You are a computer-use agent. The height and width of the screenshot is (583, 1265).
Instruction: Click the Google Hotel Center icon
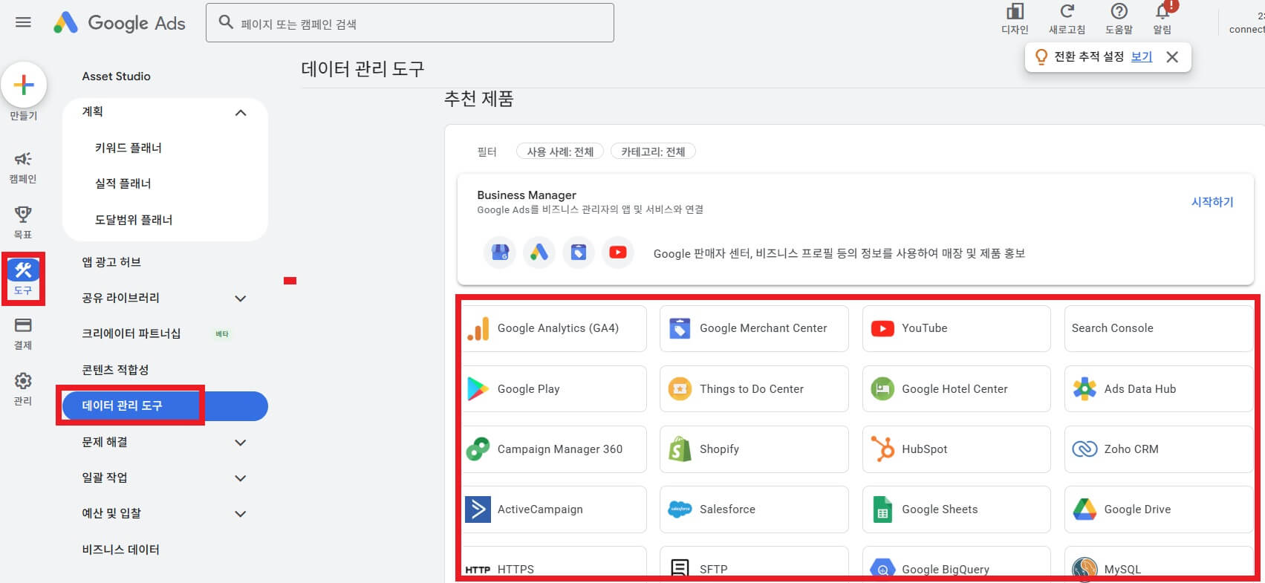click(x=882, y=388)
